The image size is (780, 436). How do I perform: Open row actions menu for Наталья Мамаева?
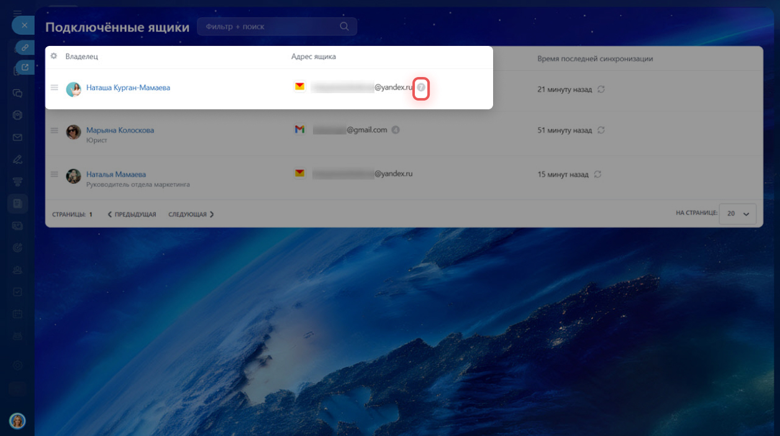[54, 175]
